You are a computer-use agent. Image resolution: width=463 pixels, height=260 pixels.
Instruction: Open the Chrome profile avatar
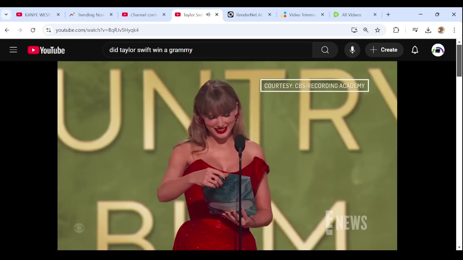(x=441, y=30)
